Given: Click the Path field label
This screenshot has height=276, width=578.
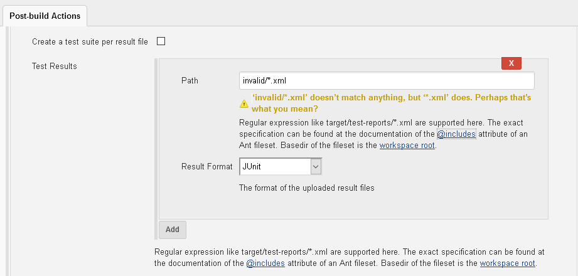Looking at the screenshot, I should click(190, 81).
